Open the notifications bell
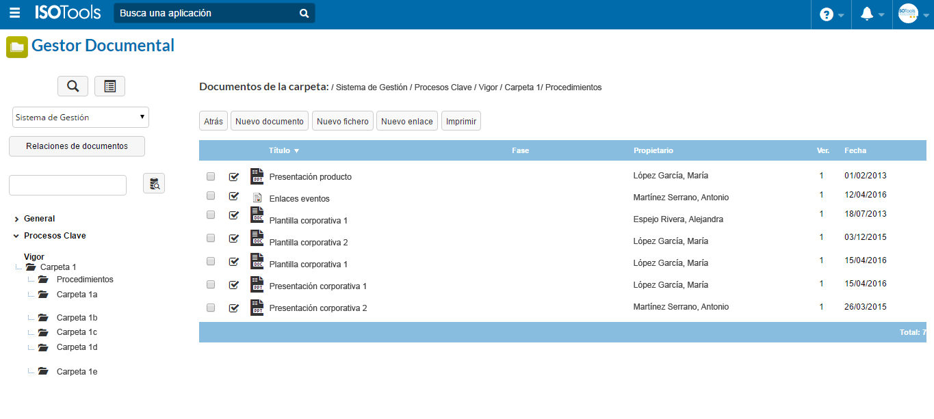 point(867,14)
